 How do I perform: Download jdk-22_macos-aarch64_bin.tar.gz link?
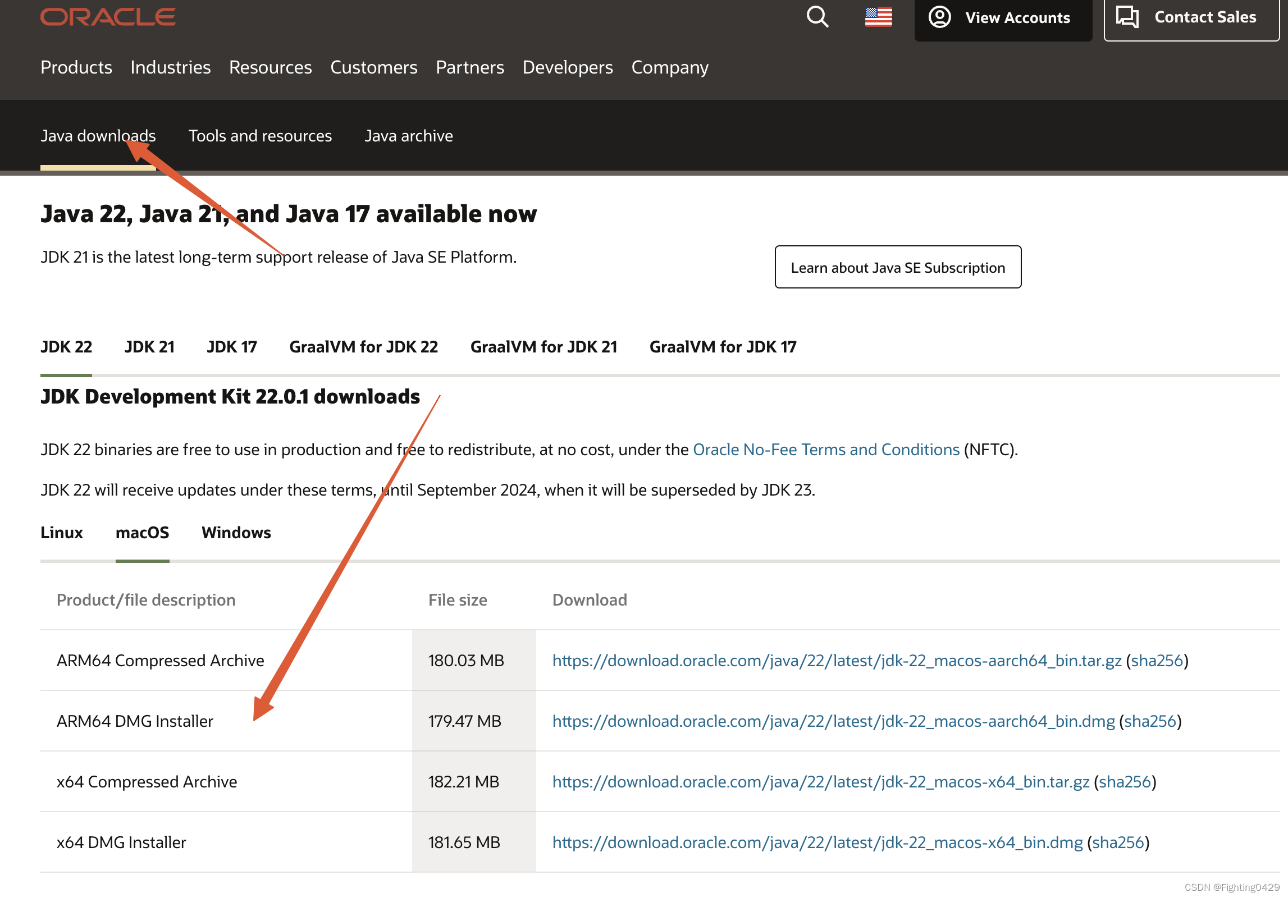point(837,661)
